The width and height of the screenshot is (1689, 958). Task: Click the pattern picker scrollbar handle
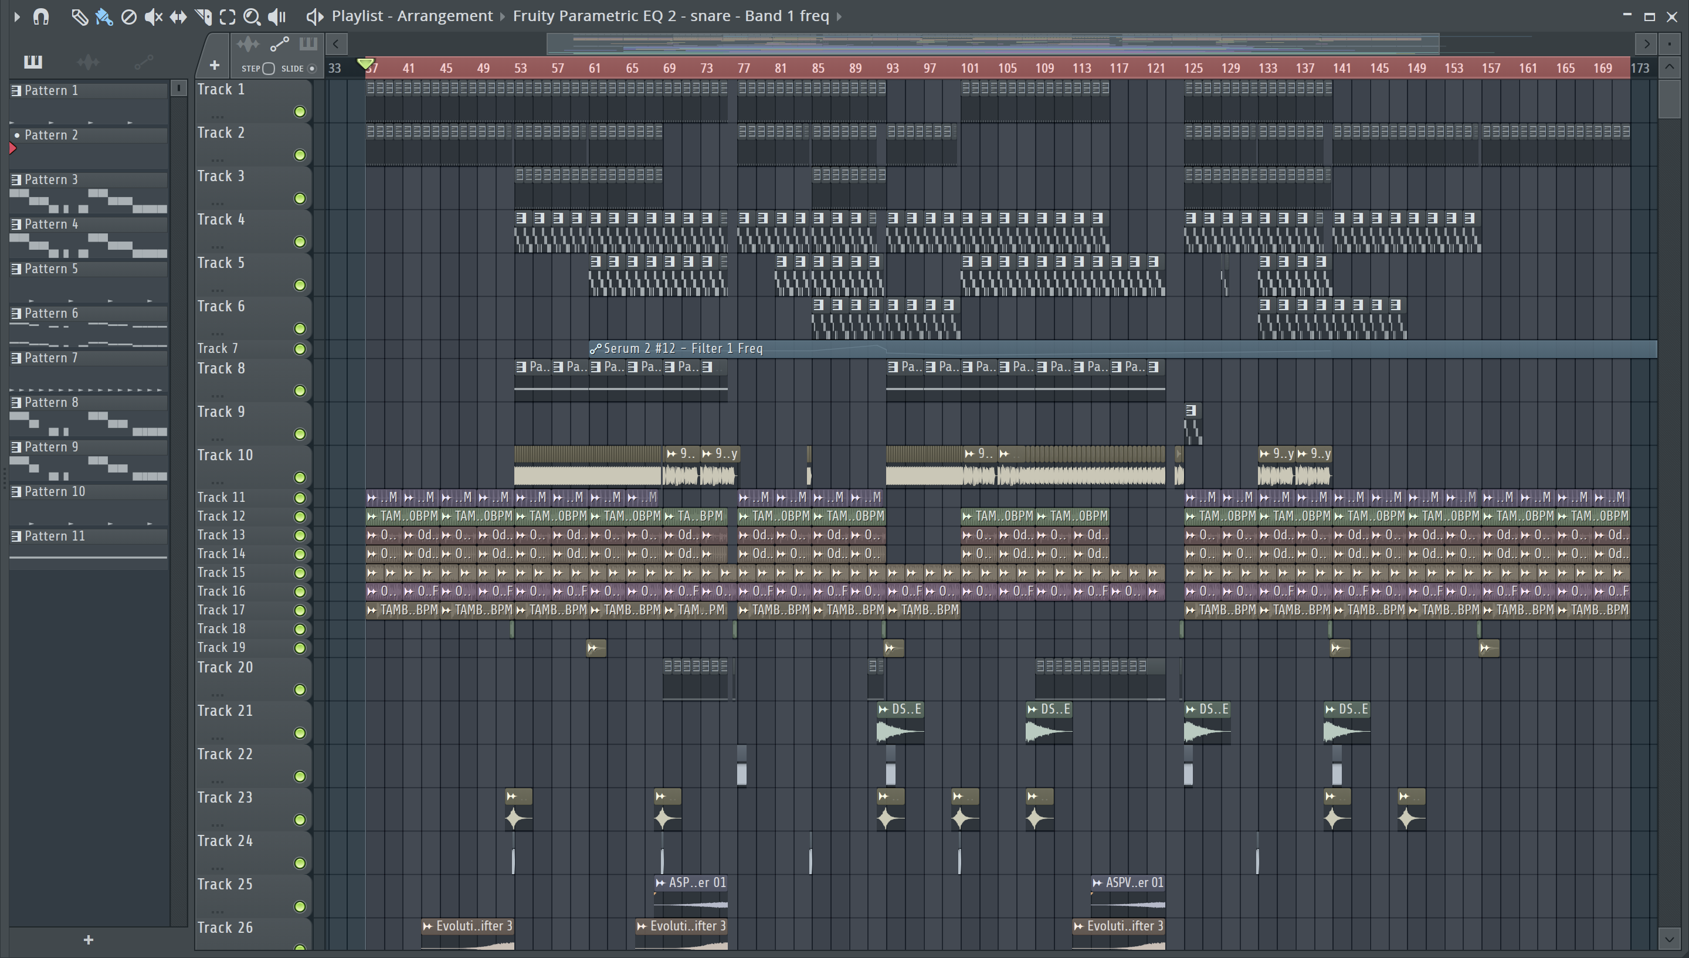[178, 88]
